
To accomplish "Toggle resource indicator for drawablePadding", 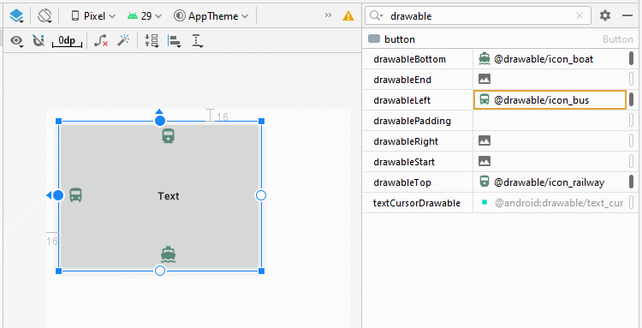I will (632, 121).
